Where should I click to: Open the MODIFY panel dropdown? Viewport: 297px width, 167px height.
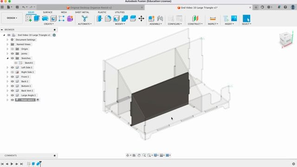pos(120,24)
